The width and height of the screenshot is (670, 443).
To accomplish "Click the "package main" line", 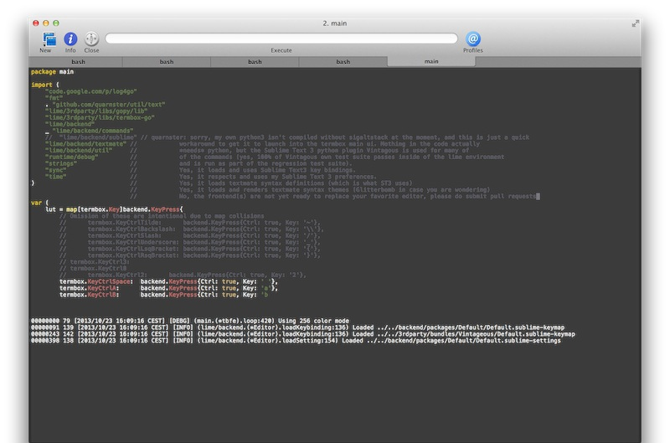I will pyautogui.click(x=52, y=72).
